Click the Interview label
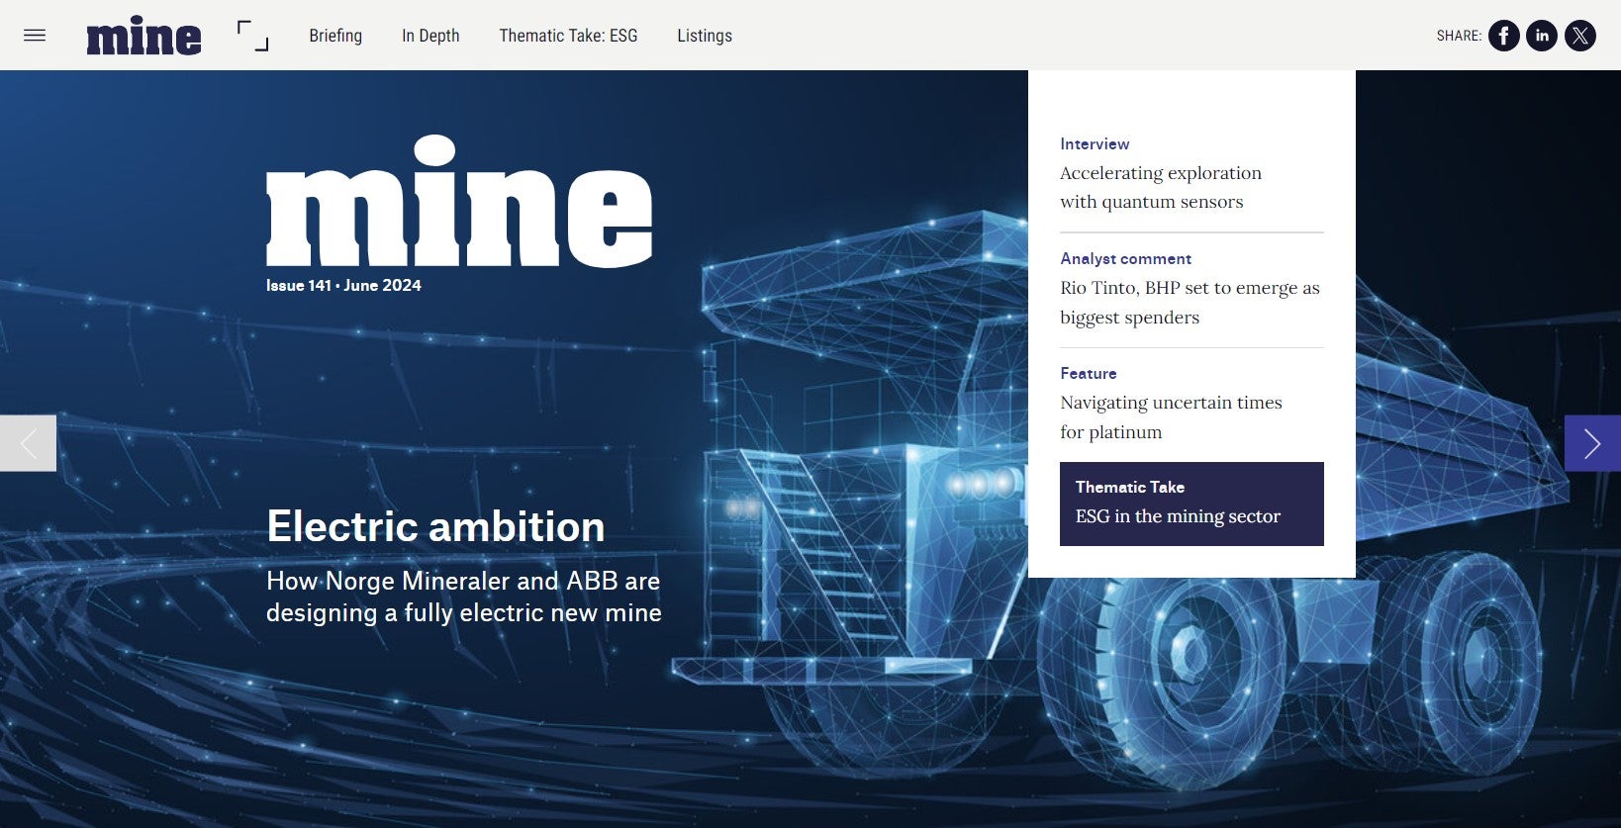Viewport: 1621px width, 828px height. coord(1095,143)
